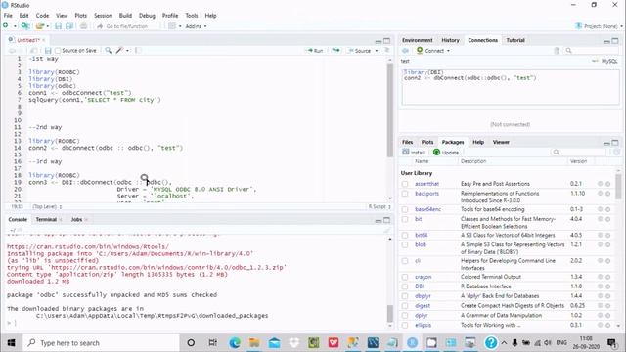Check the base64enc package checkbox
This screenshot has width=626, height=352.
(405, 209)
